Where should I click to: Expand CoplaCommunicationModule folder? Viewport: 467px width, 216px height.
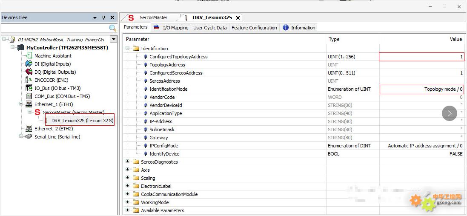coord(128,194)
